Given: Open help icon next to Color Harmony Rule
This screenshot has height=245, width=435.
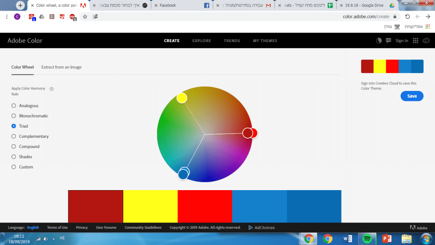Looking at the screenshot, I should click(51, 89).
